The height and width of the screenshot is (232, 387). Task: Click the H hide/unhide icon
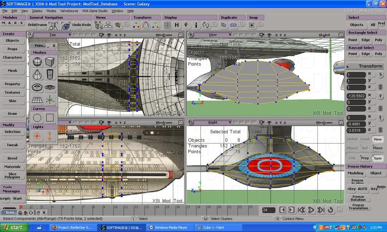[x=177, y=25]
